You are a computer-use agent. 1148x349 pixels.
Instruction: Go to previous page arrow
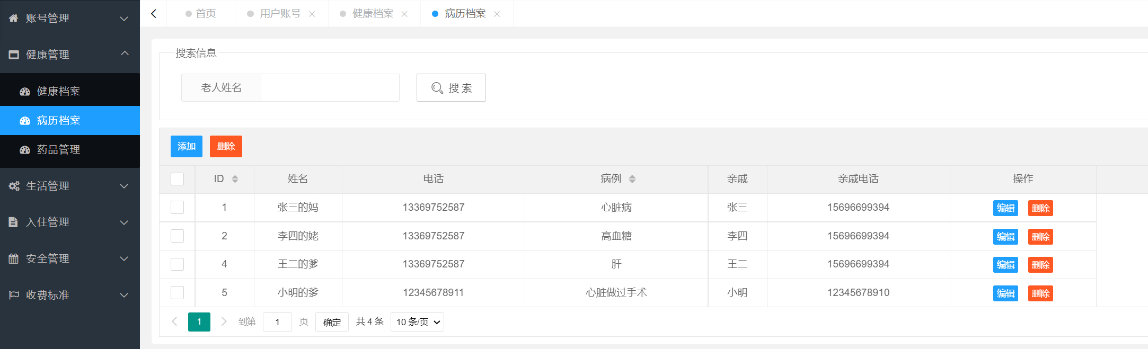click(x=174, y=321)
